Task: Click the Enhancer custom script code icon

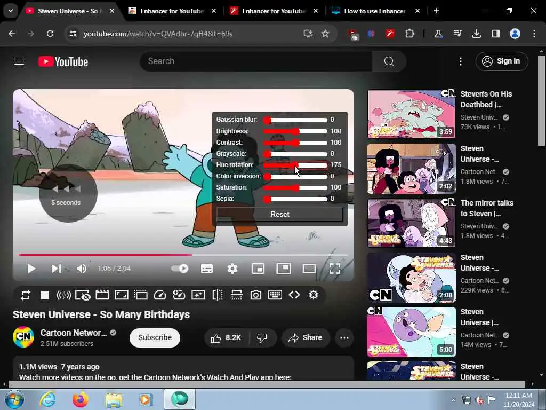Action: point(294,295)
